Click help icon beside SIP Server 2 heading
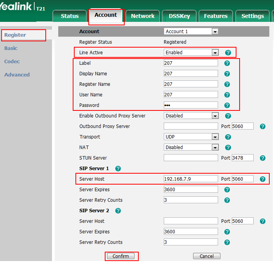This screenshot has width=274, height=263. [x=118, y=211]
